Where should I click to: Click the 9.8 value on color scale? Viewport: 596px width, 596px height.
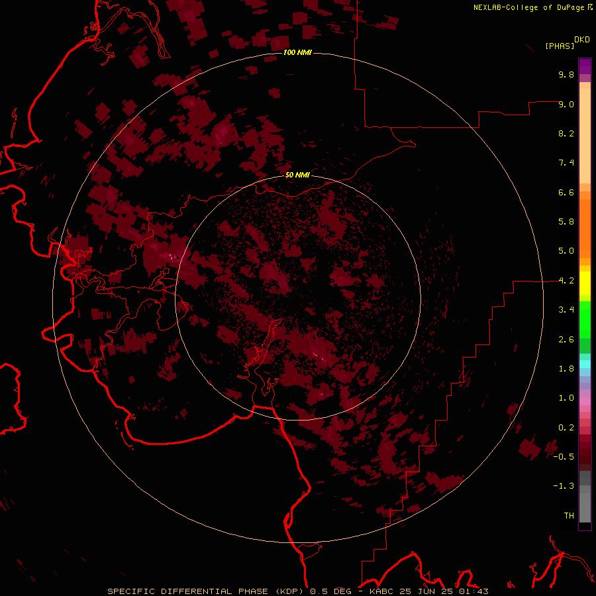click(566, 74)
